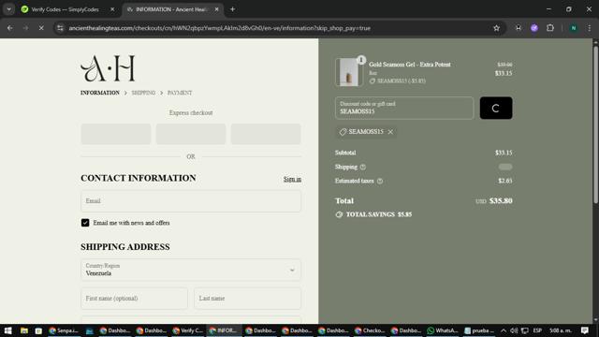The image size is (599, 337).
Task: Click the network icon in system tray
Action: (x=525, y=330)
